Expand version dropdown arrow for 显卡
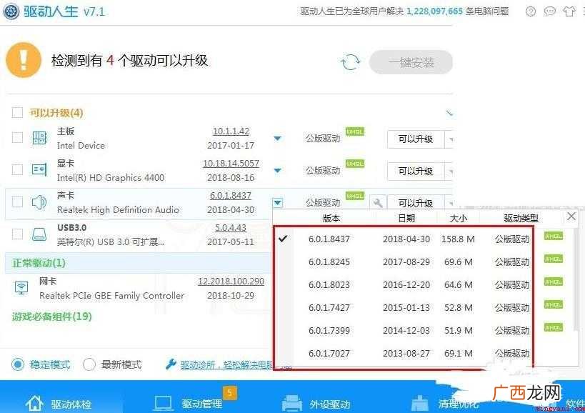 tap(277, 171)
